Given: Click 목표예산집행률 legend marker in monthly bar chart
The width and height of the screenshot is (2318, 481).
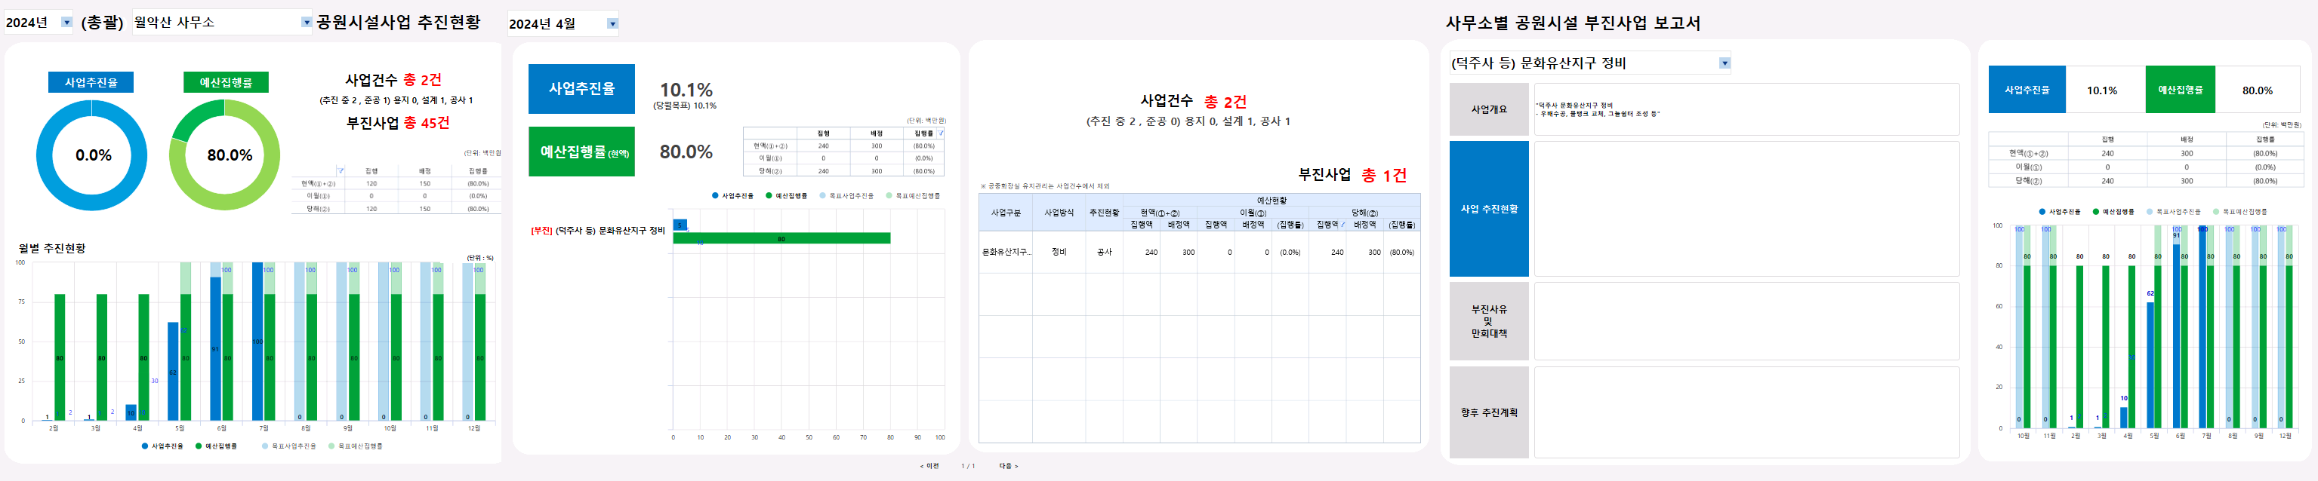Looking at the screenshot, I should (x=331, y=446).
